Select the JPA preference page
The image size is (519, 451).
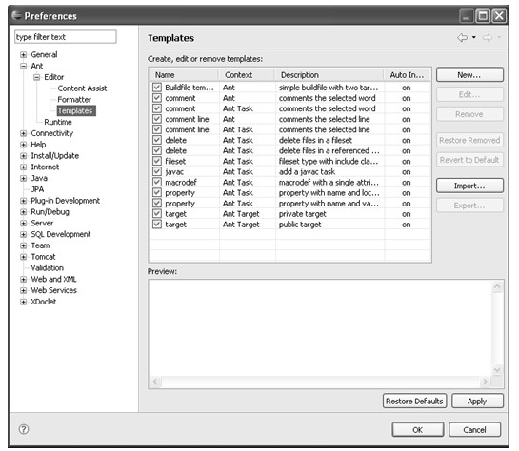click(37, 189)
